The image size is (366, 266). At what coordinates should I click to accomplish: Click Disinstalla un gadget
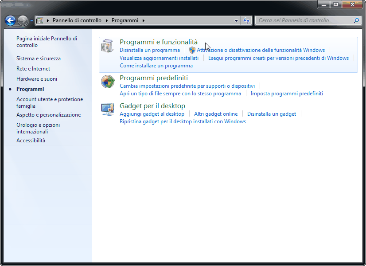(272, 114)
